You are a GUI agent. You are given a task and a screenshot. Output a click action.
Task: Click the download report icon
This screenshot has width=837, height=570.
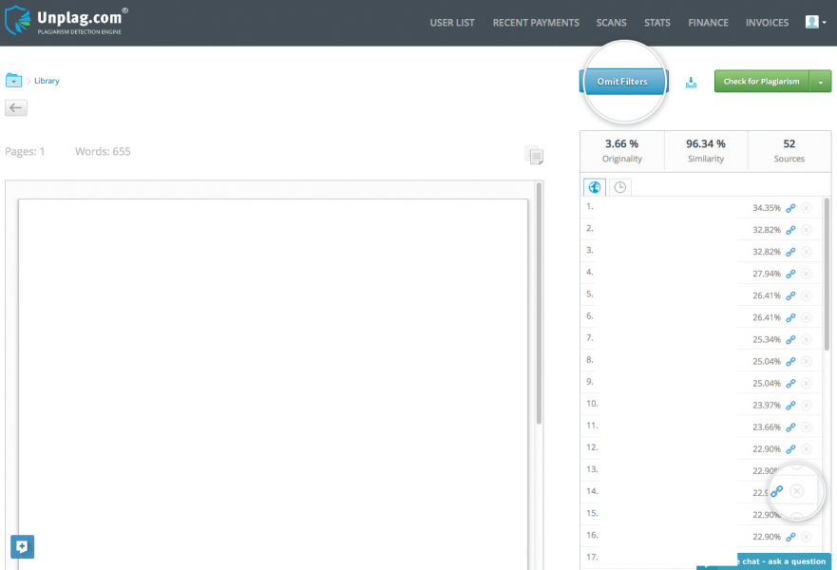691,82
